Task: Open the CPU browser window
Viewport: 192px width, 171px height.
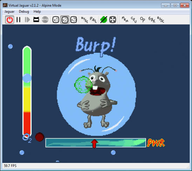Action: (x=134, y=20)
